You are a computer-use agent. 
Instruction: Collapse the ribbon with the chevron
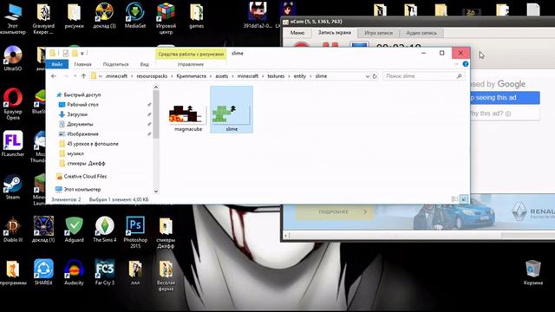pos(457,64)
